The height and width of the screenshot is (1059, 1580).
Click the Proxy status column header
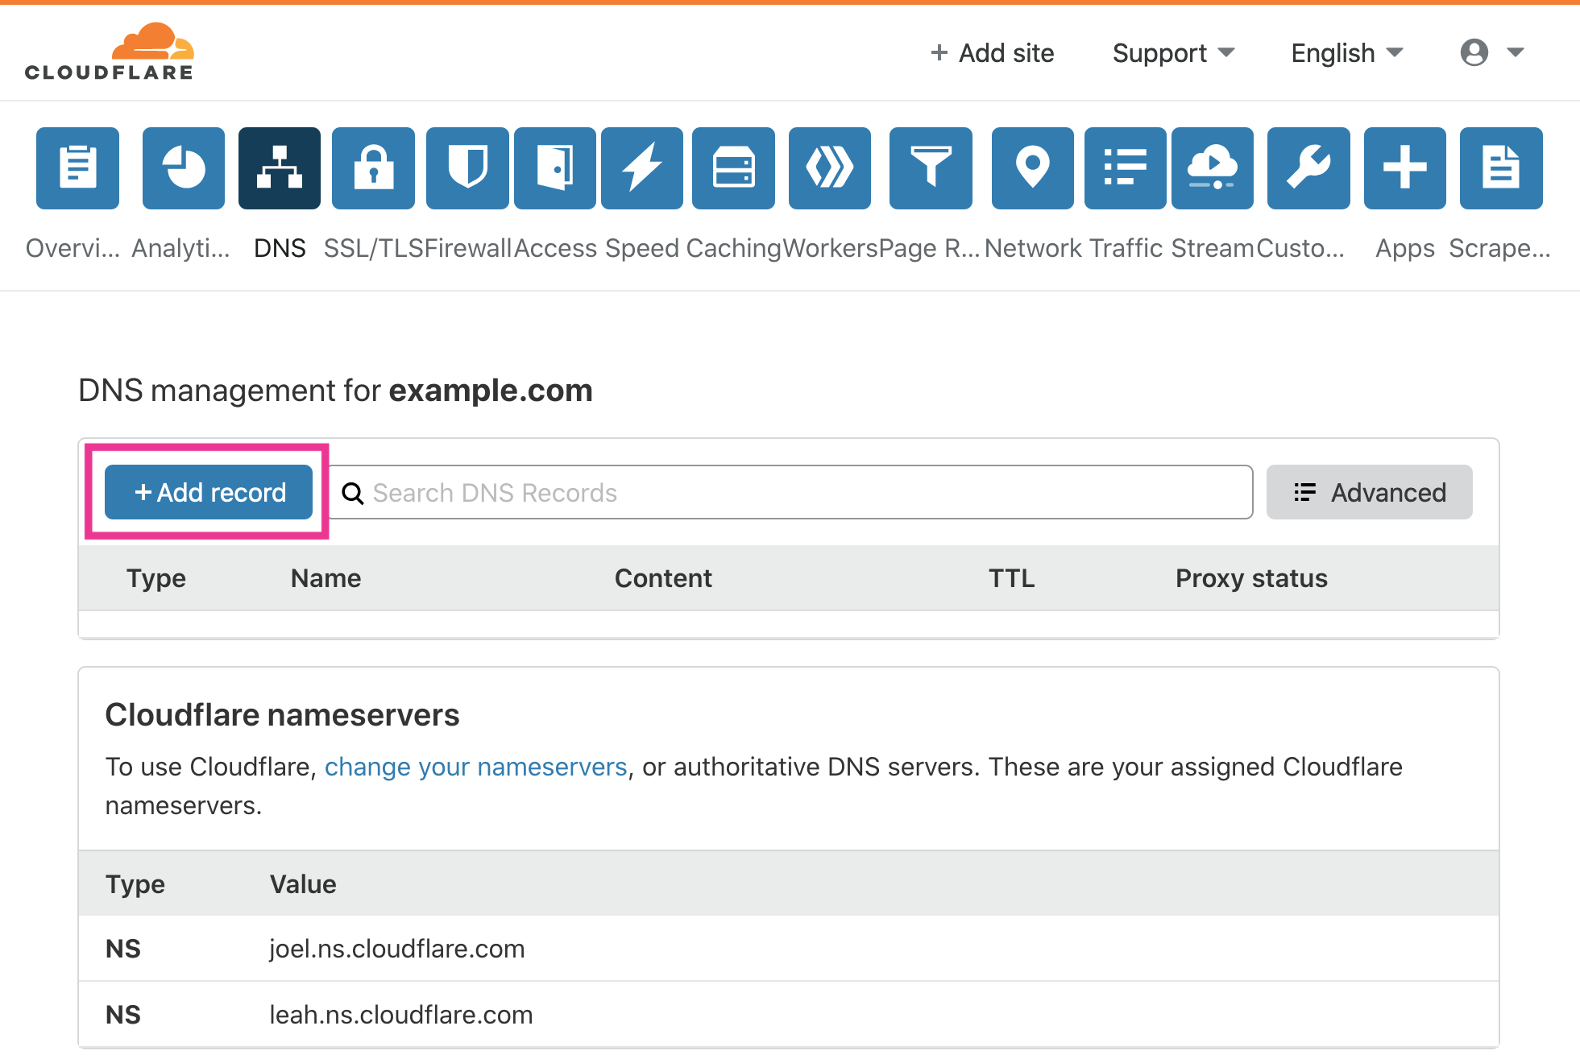1251,578
